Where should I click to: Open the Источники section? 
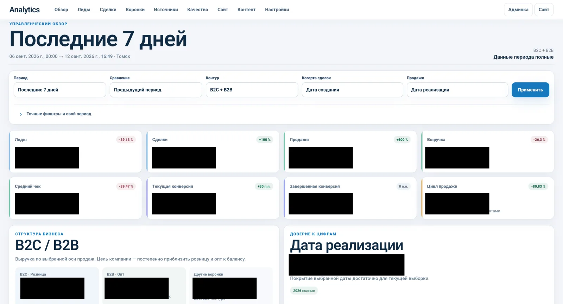pyautogui.click(x=166, y=10)
